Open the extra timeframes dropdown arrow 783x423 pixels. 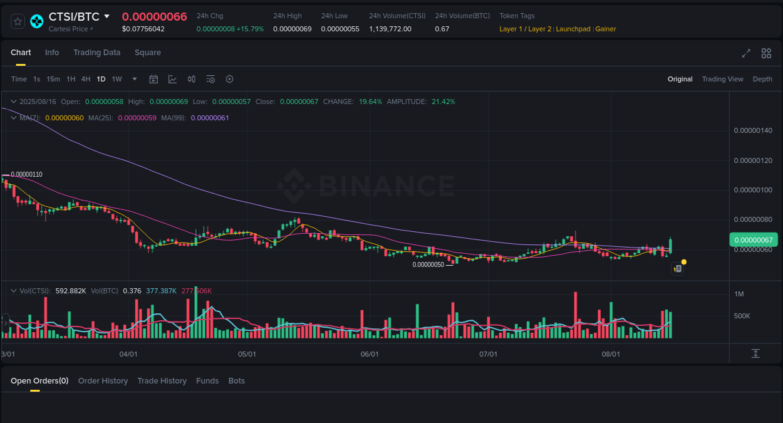coord(134,79)
